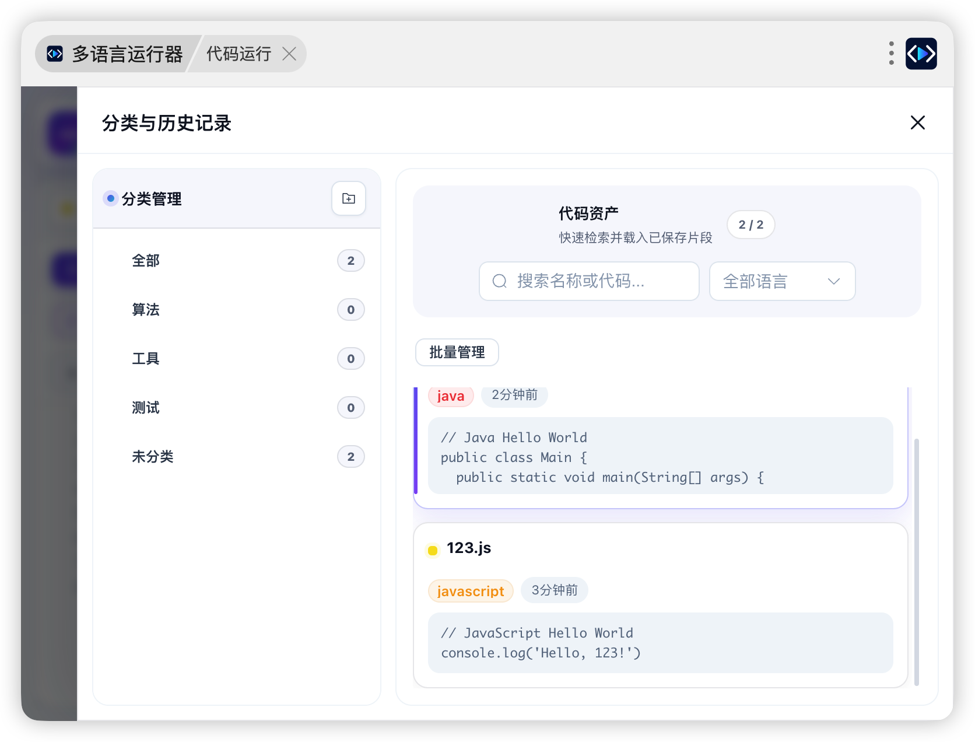Click the search magnifier icon

[x=500, y=281]
